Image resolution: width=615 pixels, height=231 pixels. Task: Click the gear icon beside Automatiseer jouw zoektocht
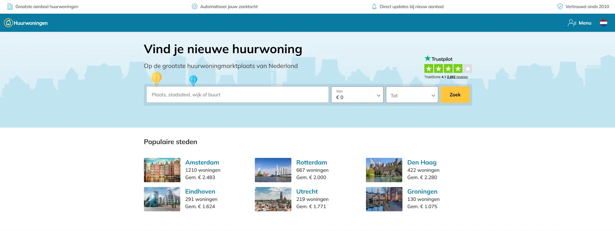tap(194, 6)
